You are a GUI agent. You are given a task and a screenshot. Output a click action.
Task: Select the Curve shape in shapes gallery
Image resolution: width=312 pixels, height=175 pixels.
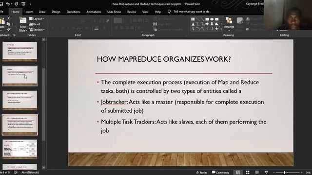click(x=202, y=29)
